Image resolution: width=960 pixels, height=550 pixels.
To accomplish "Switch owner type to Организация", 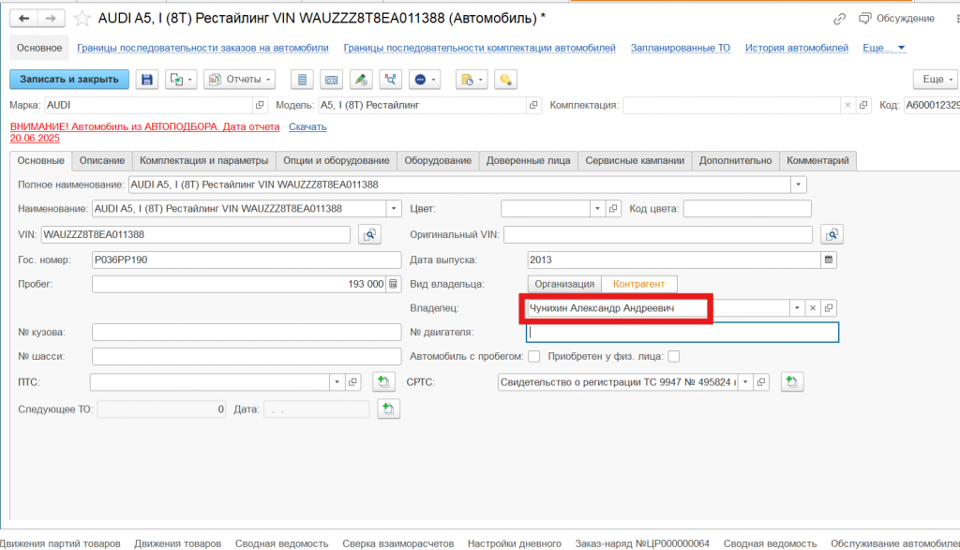I will pyautogui.click(x=564, y=284).
